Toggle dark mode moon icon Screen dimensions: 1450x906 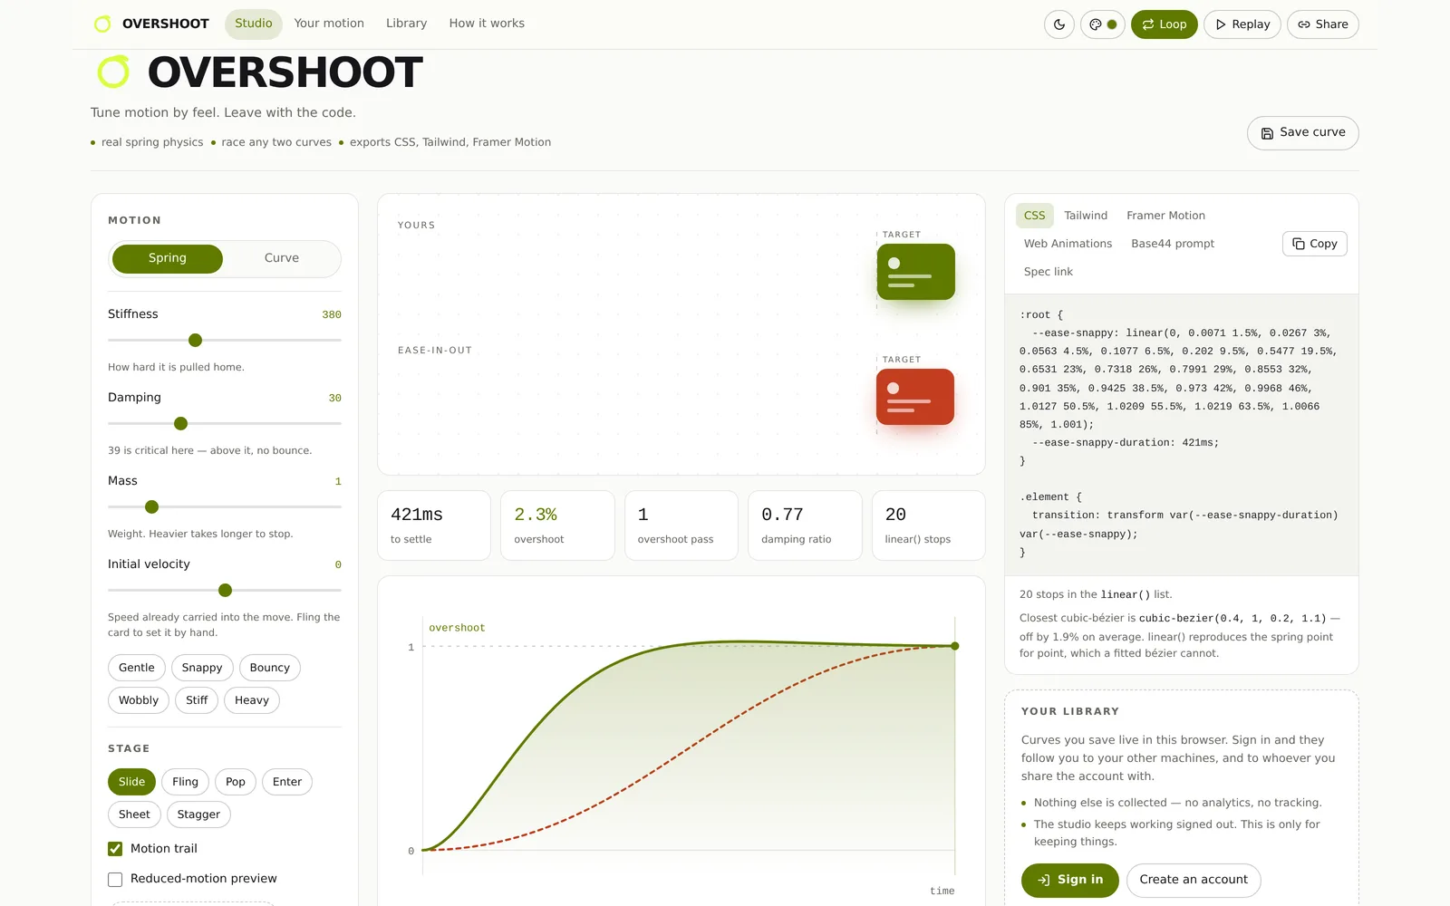coord(1059,24)
